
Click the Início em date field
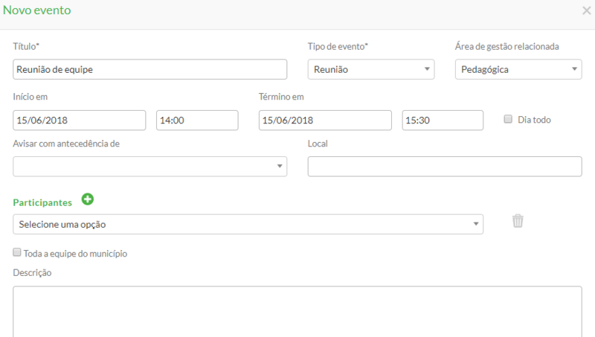pyautogui.click(x=79, y=120)
